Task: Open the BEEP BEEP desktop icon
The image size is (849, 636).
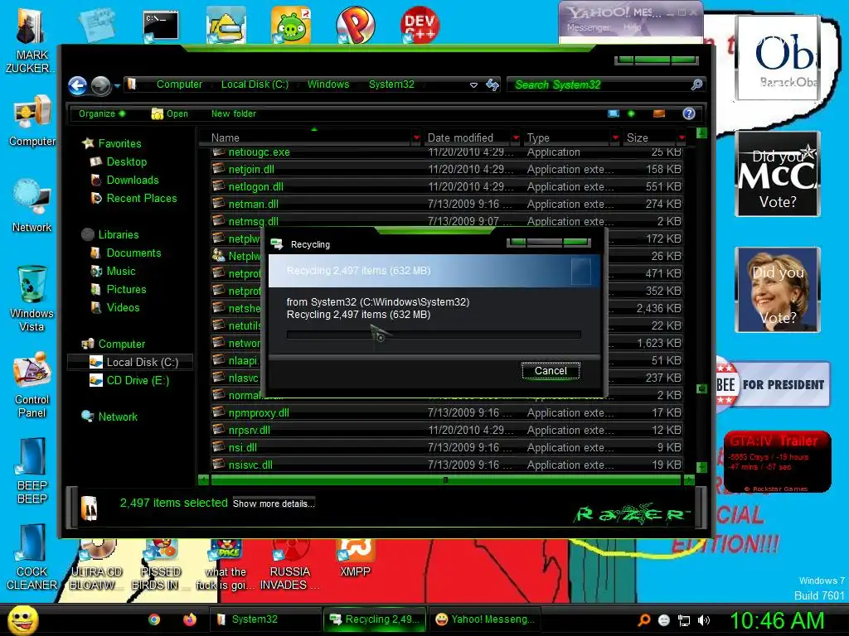Action: [32, 471]
